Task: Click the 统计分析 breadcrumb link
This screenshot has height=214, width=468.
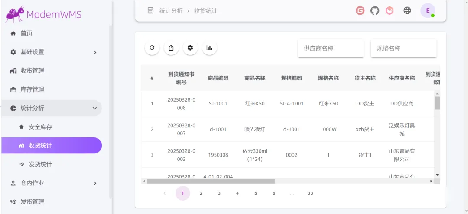Action: [x=171, y=11]
